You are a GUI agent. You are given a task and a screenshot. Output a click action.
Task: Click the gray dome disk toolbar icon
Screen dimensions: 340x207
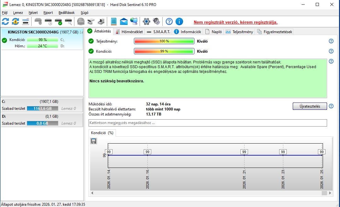(x=81, y=21)
